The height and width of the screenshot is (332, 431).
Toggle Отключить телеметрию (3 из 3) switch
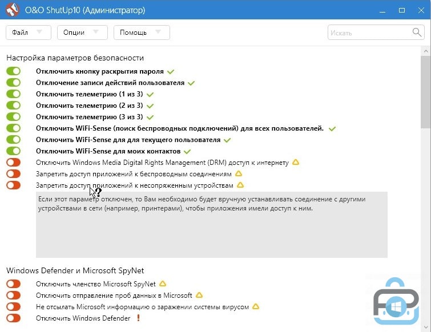(14, 117)
